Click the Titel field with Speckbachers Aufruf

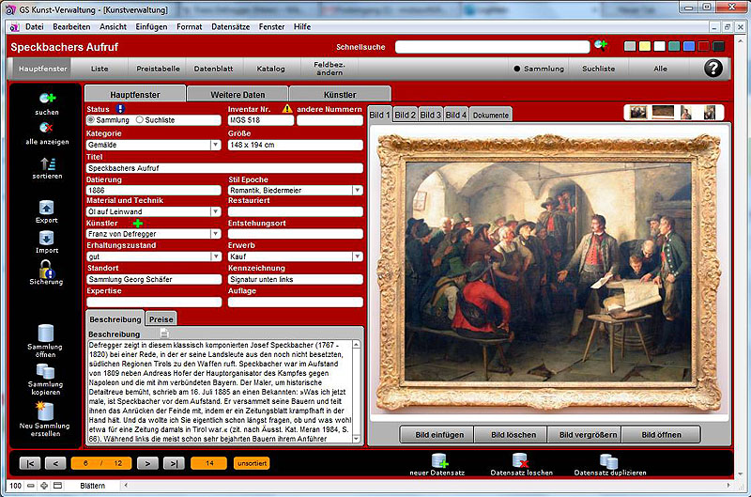point(224,168)
